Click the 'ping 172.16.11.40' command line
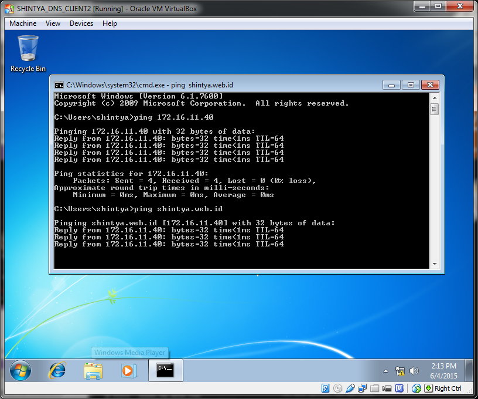The width and height of the screenshot is (478, 399). [x=134, y=117]
